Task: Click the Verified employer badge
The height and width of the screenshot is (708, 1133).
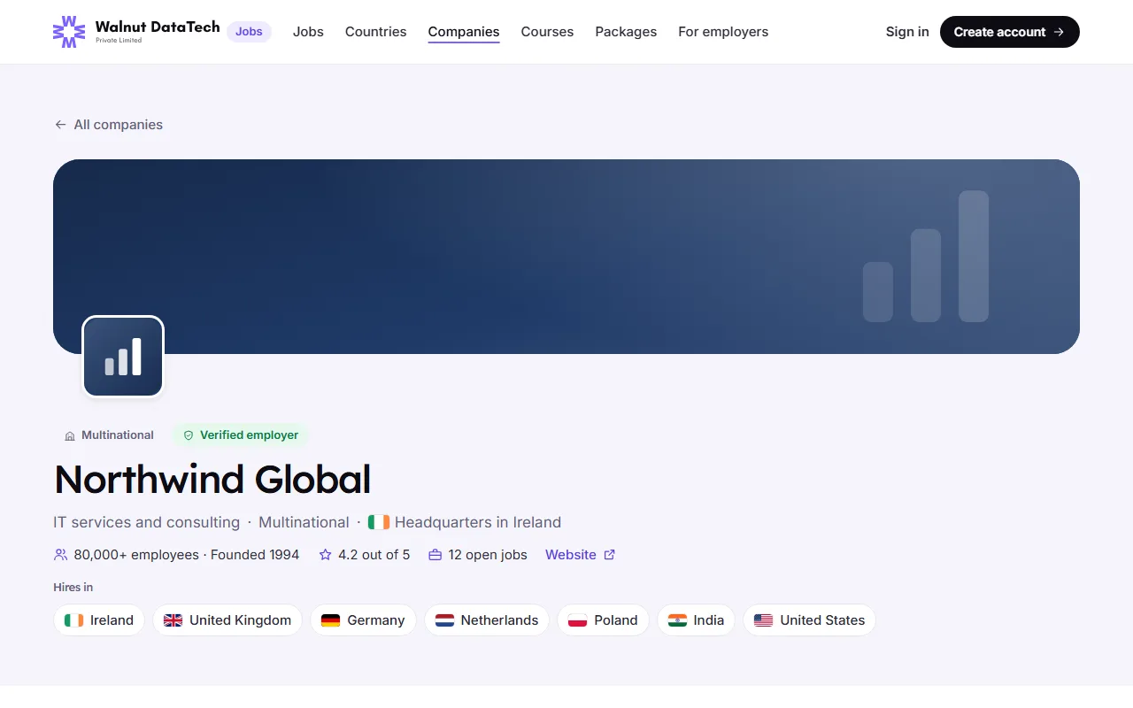Action: tap(240, 435)
